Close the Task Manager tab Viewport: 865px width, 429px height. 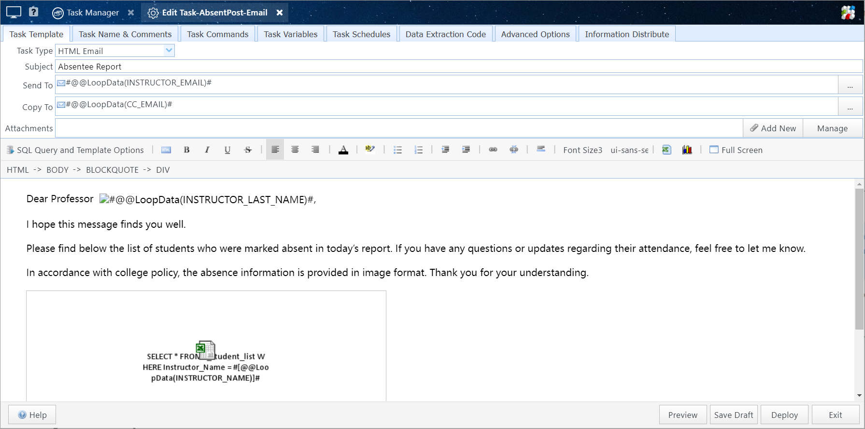click(x=131, y=13)
